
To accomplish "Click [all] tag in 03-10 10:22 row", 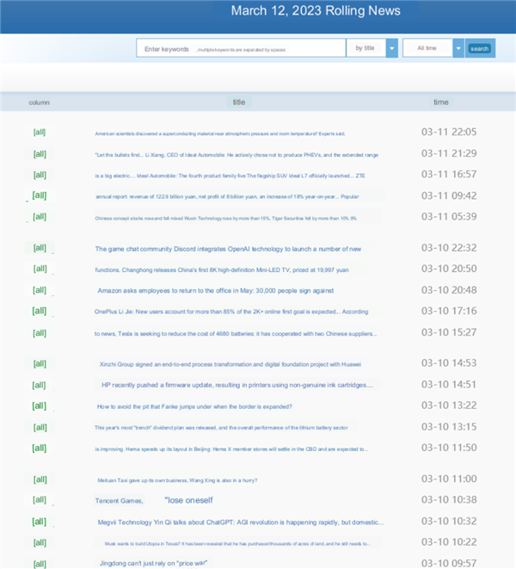I will click(x=40, y=542).
